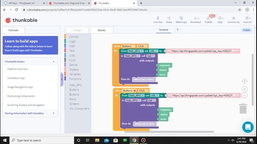Switch to the Blocks tab
This screenshot has width=257, height=144.
102,30
